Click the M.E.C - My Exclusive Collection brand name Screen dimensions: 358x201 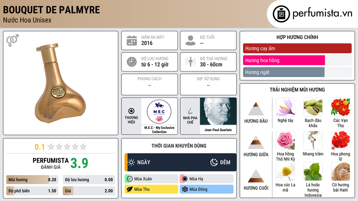click(159, 130)
